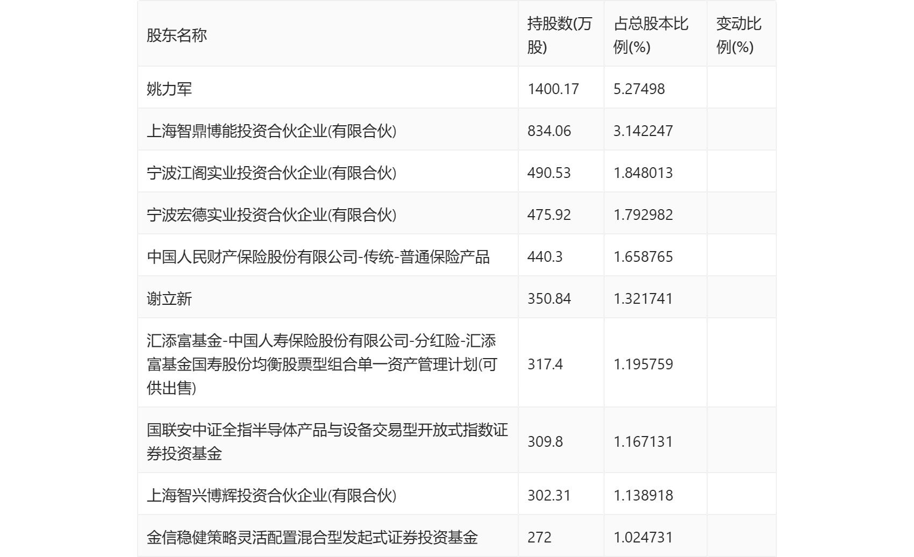Click 宁波江阁实业投资合伙企业(有限合伙) row name

point(272,173)
